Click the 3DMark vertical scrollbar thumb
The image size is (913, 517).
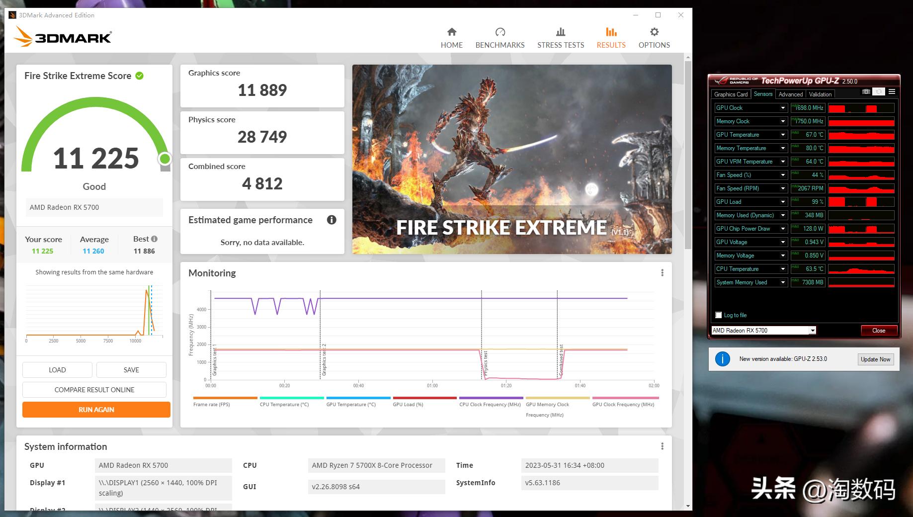click(x=688, y=154)
